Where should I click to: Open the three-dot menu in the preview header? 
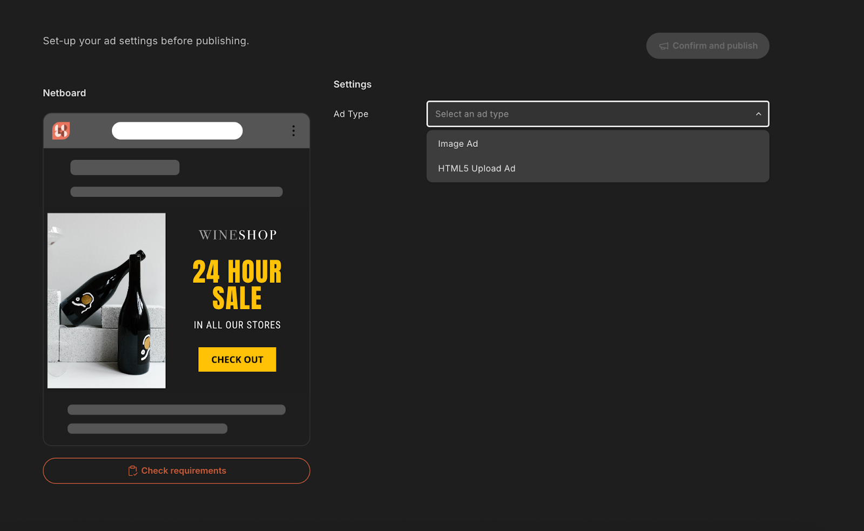[293, 131]
